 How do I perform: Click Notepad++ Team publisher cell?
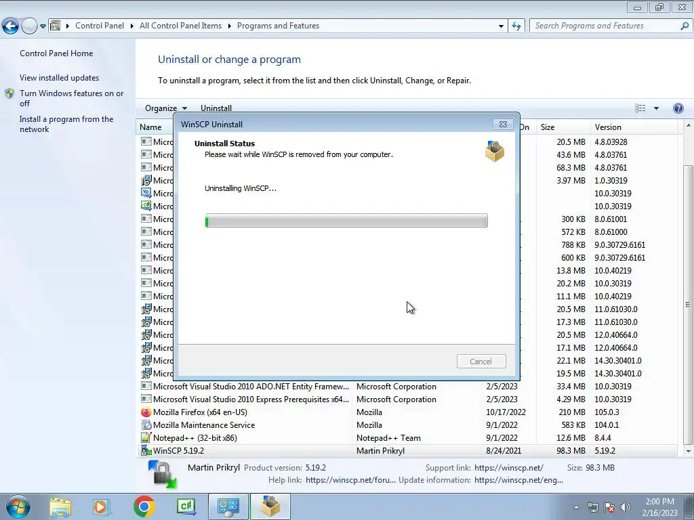(388, 438)
